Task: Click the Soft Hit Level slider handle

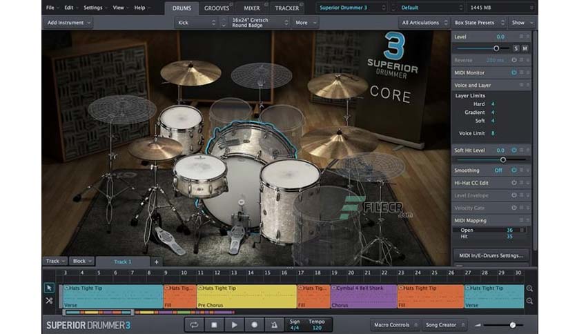Action: (x=502, y=159)
